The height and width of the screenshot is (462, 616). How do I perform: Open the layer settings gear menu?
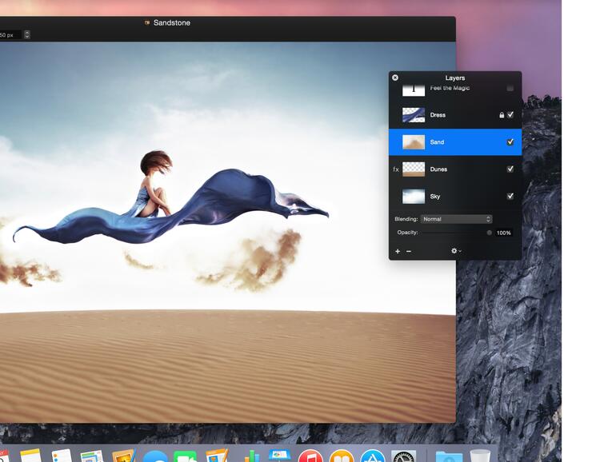click(x=456, y=251)
